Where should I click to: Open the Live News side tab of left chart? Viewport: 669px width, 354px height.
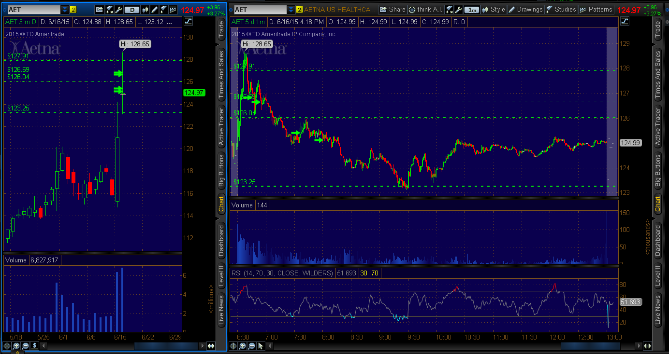click(221, 309)
